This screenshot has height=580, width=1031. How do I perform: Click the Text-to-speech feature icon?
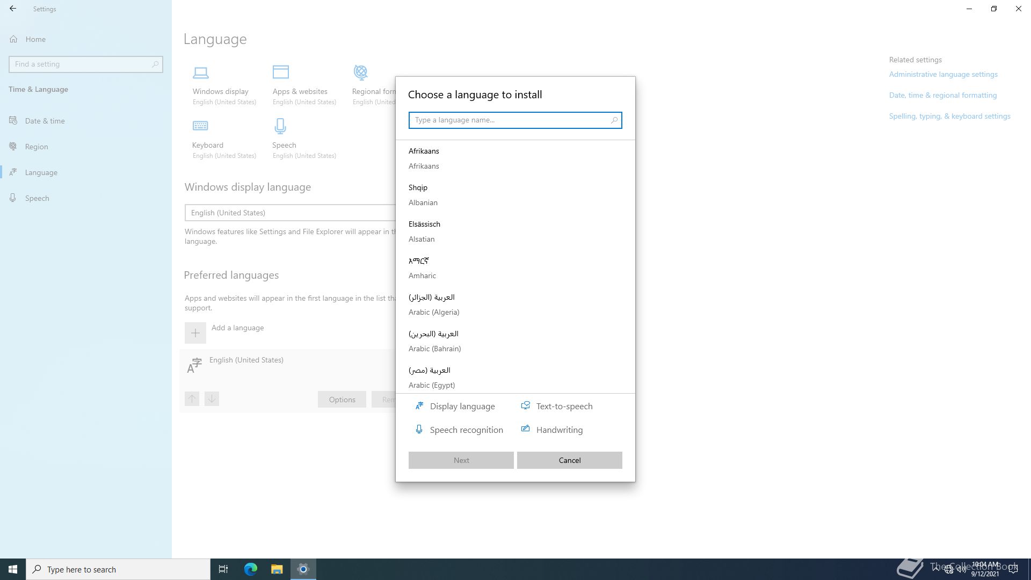[526, 405]
